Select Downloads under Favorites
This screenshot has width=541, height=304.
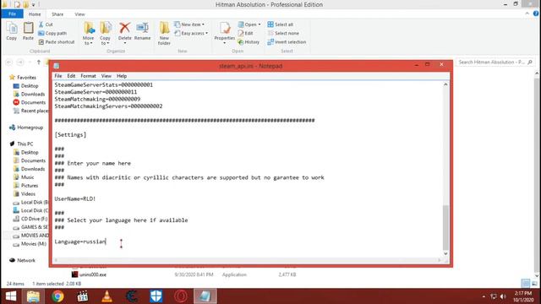[x=29, y=94]
